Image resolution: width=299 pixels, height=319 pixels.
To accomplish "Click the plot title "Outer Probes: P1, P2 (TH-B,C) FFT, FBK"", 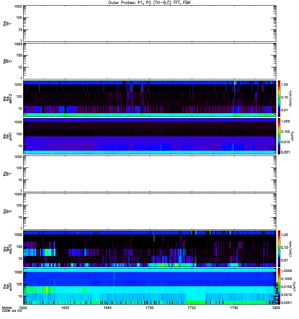I will click(149, 3).
